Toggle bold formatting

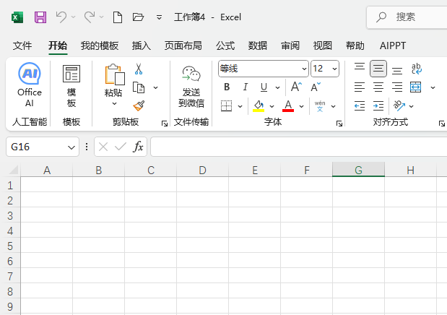click(x=227, y=87)
